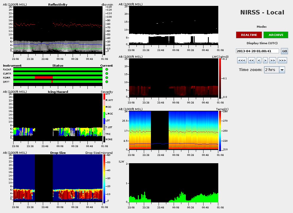Image resolution: width=293 pixels, height=213 pixels.
Task: Click the RDMR current status indicator
Action: 107,78
